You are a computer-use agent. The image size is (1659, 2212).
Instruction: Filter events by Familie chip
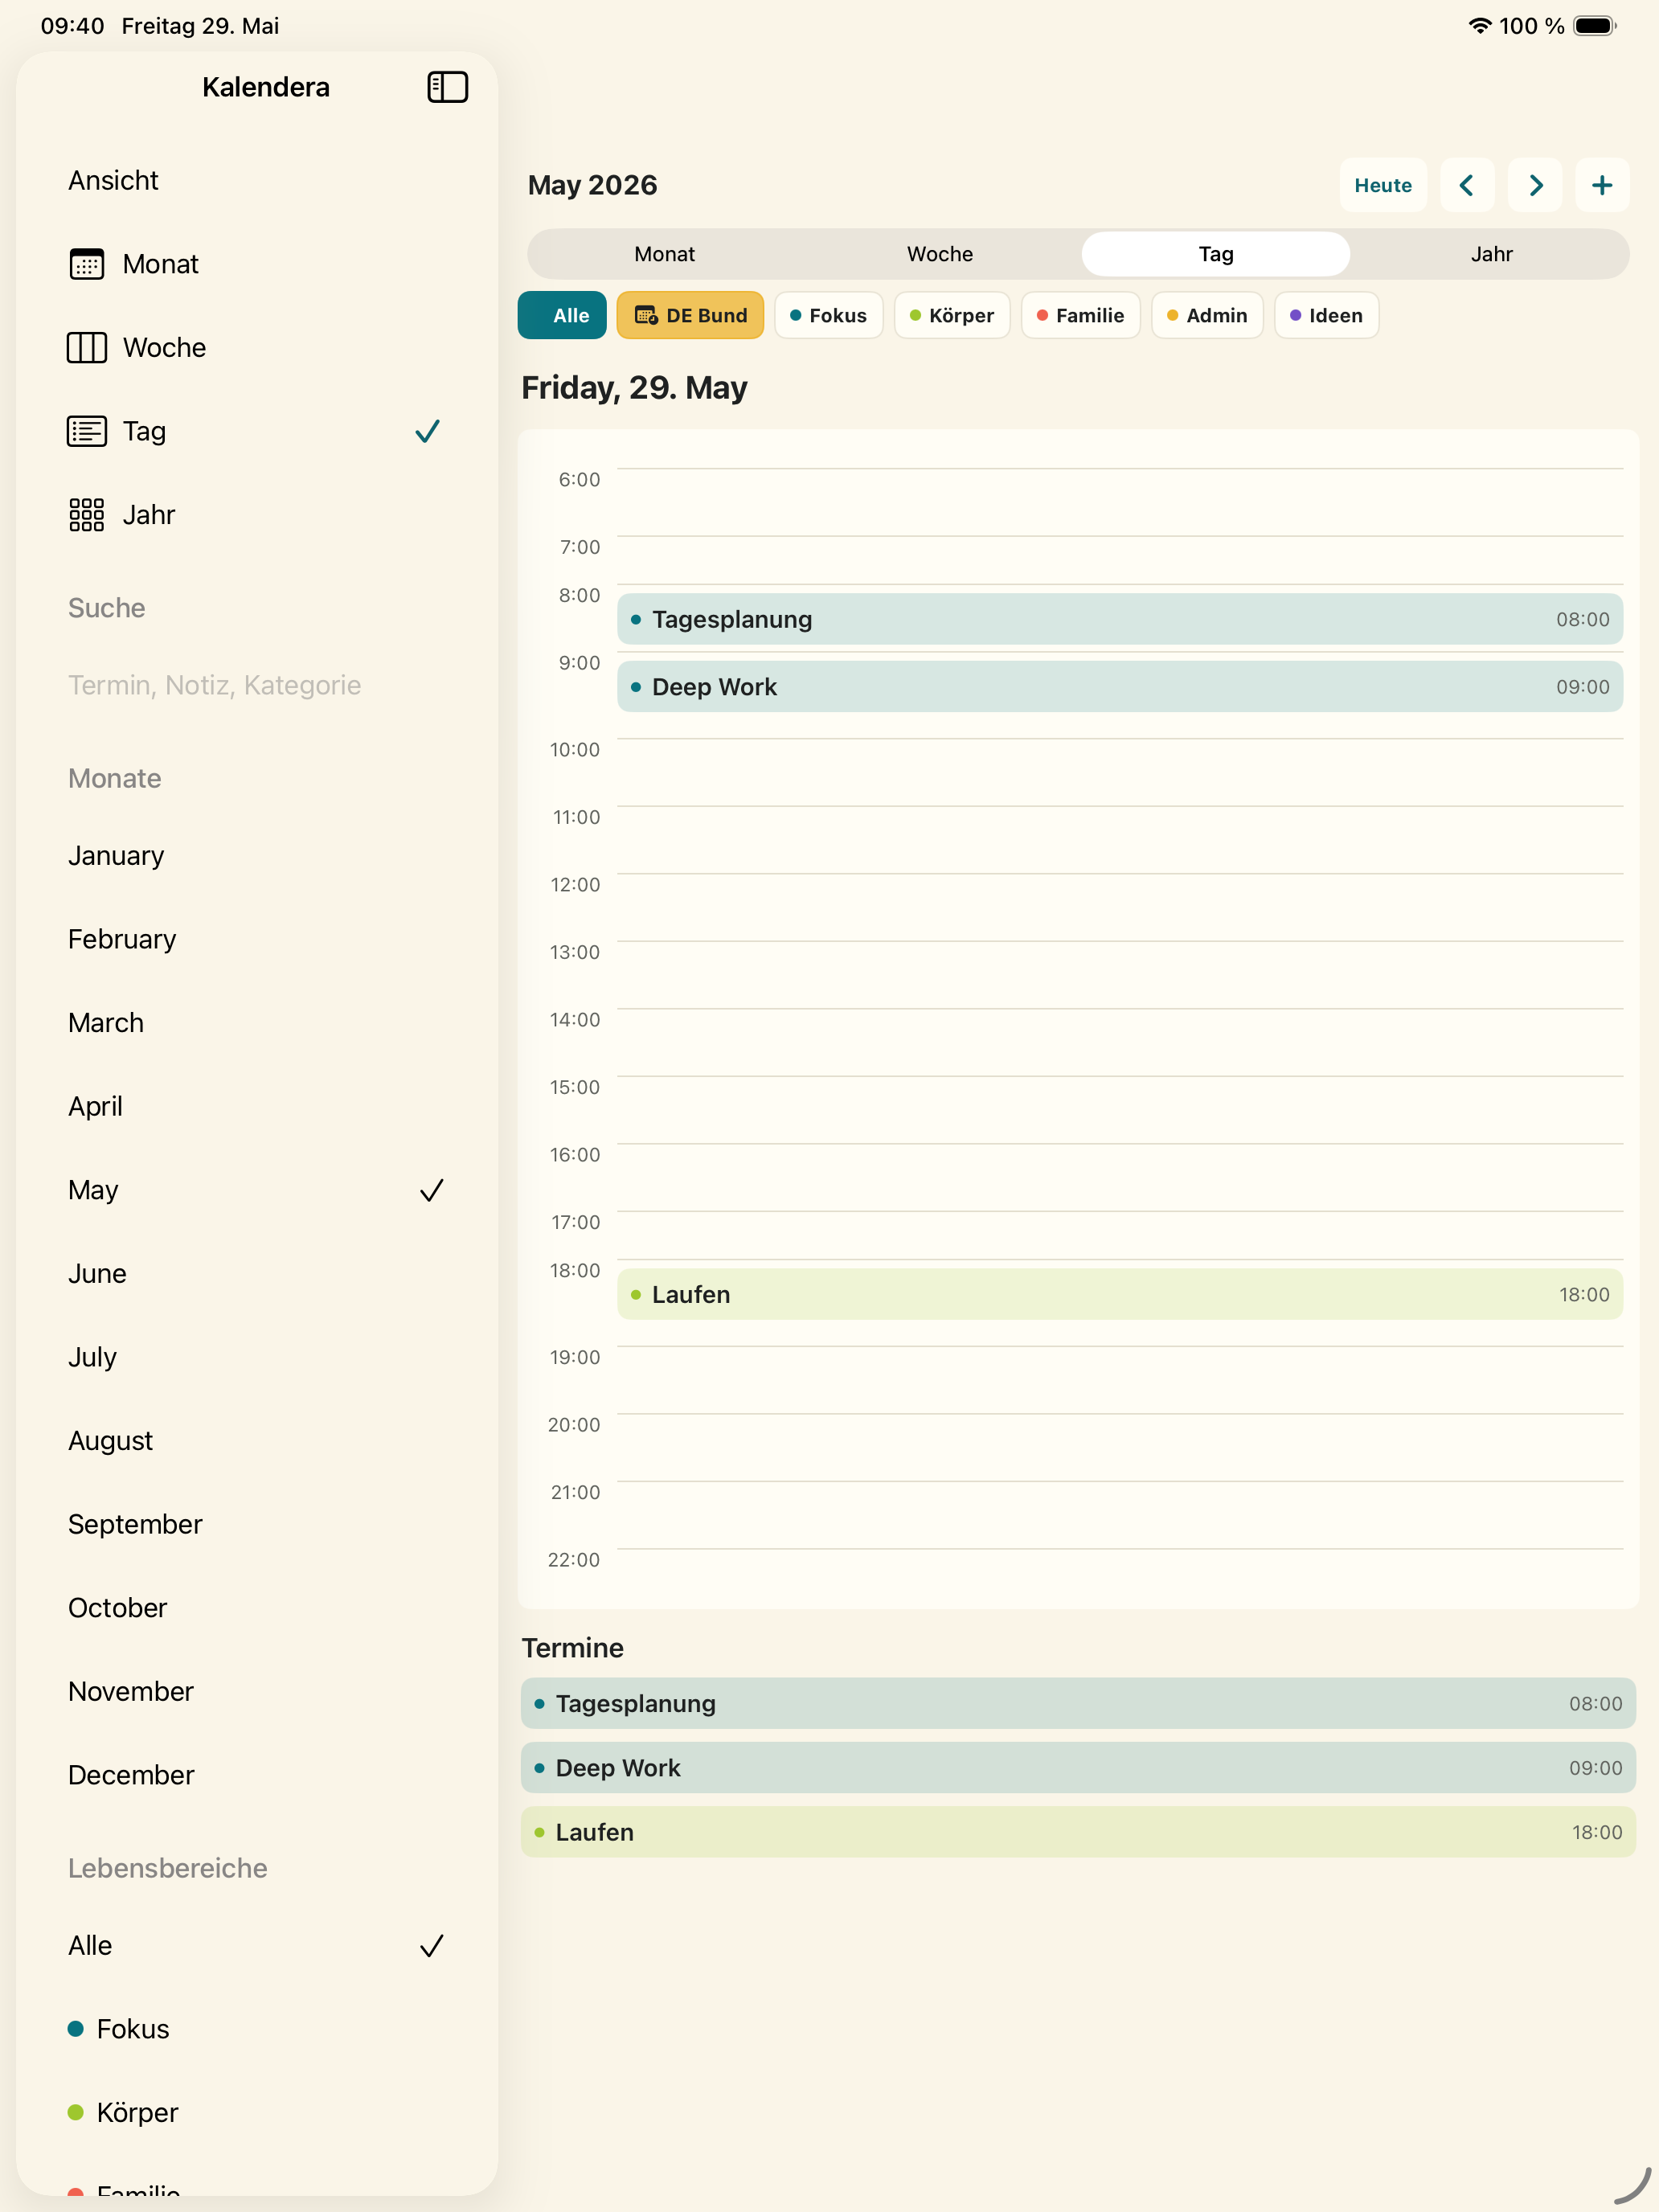click(x=1081, y=315)
